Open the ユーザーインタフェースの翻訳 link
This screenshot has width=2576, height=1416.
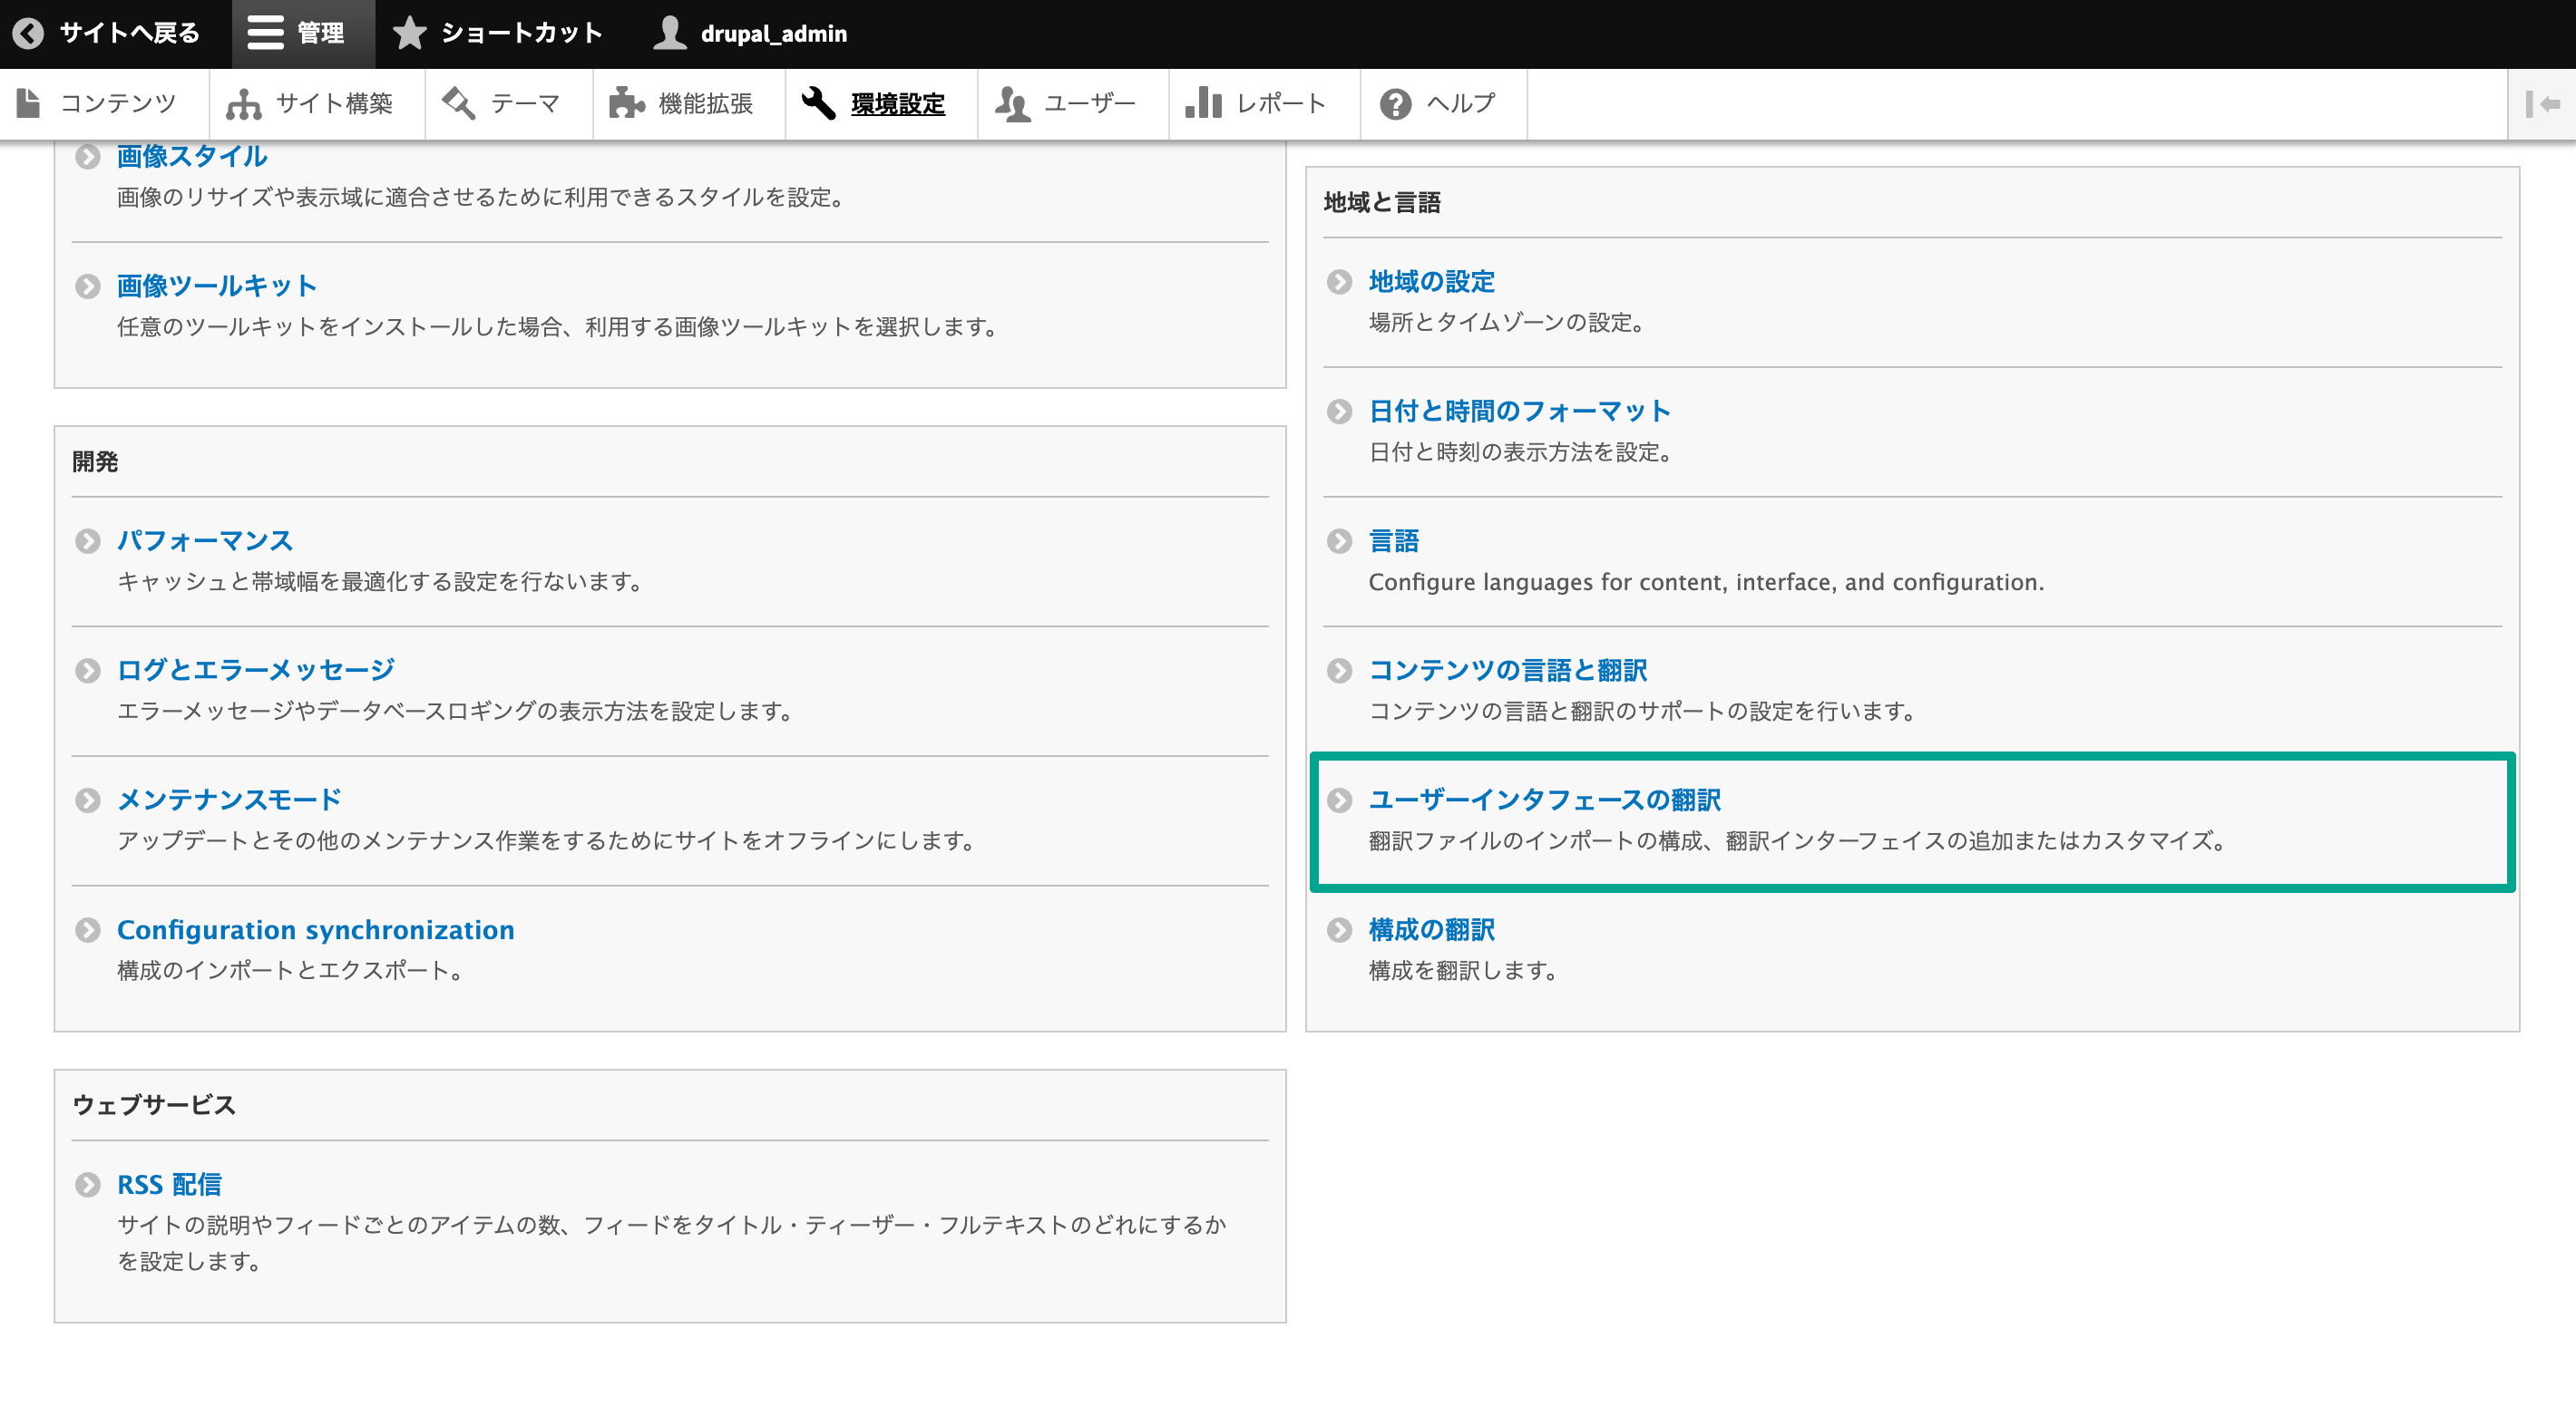point(1545,800)
